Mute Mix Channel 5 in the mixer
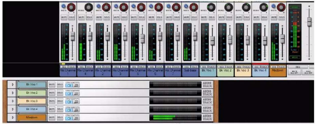Image resolution: width=316 pixels, height=124 pixels. coord(134,17)
